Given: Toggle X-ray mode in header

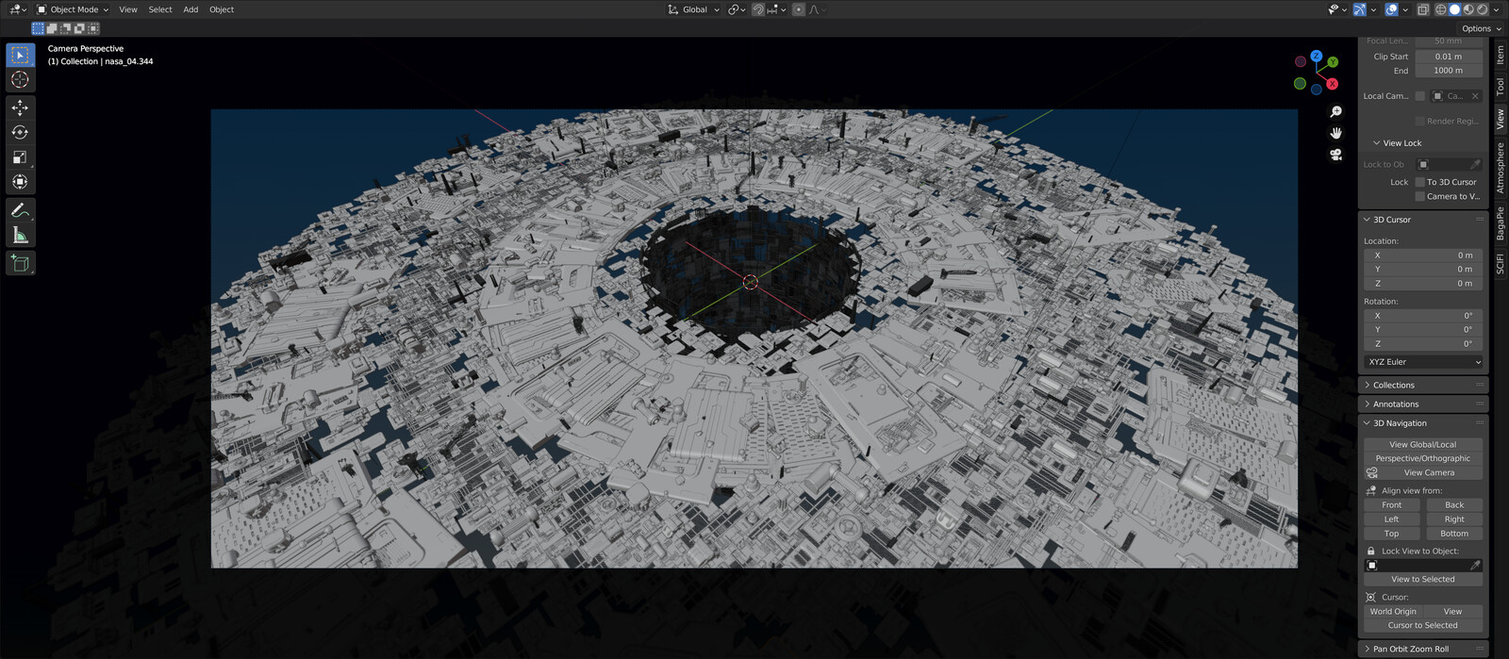Looking at the screenshot, I should (1423, 9).
